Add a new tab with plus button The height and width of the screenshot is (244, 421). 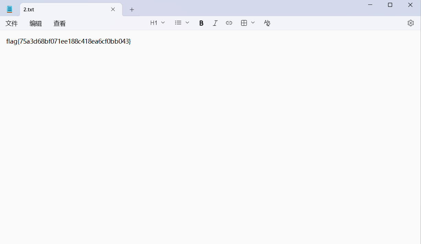point(132,10)
